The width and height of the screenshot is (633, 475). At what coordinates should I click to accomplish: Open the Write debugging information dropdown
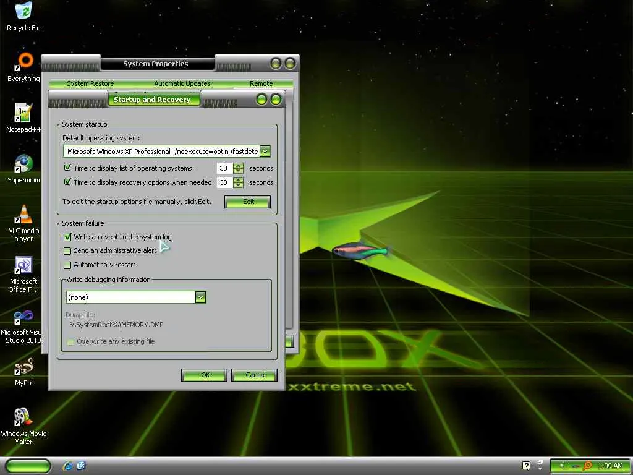pyautogui.click(x=201, y=297)
